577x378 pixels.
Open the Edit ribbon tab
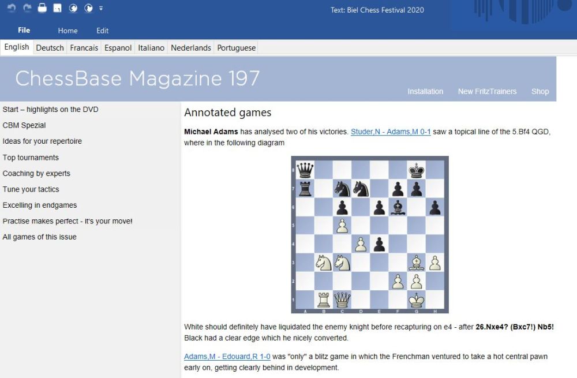coord(102,31)
